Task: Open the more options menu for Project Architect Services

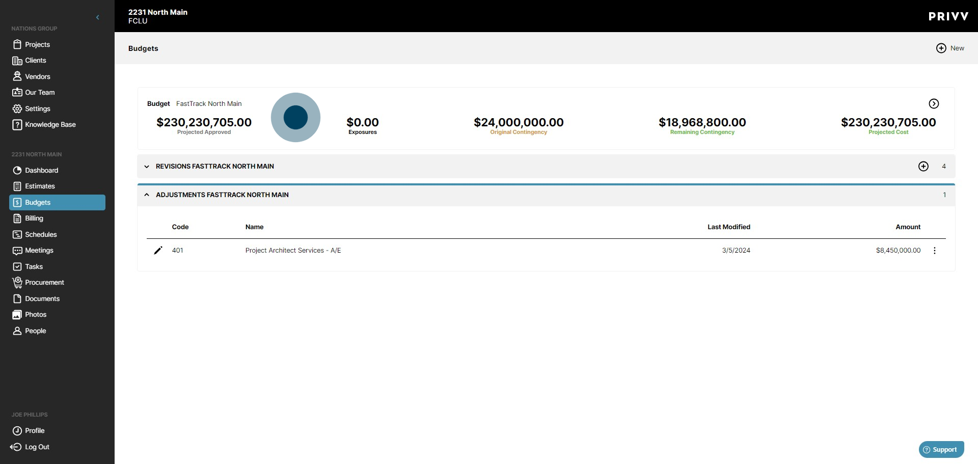Action: pyautogui.click(x=935, y=250)
